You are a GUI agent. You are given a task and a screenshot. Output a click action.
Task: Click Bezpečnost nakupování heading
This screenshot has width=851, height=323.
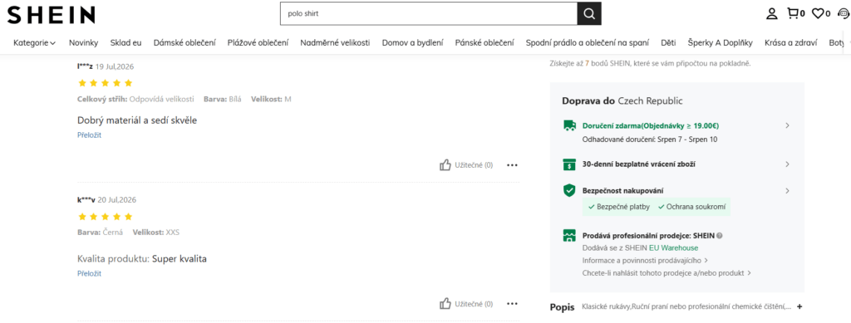click(x=622, y=190)
